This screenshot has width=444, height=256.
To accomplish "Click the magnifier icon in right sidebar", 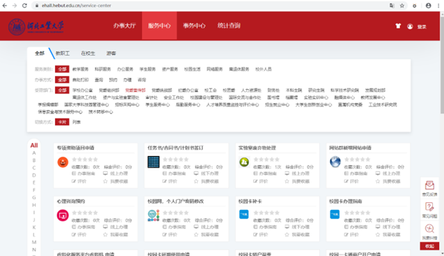I will pyautogui.click(x=429, y=229).
